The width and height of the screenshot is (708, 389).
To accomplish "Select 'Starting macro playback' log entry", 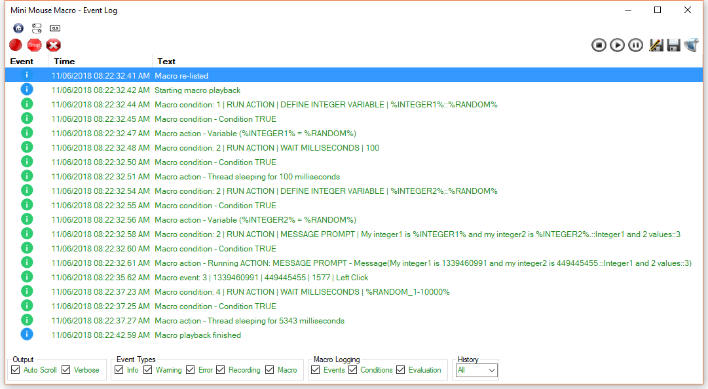I will tap(354, 90).
